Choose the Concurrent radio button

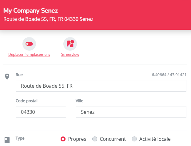(x=95, y=139)
